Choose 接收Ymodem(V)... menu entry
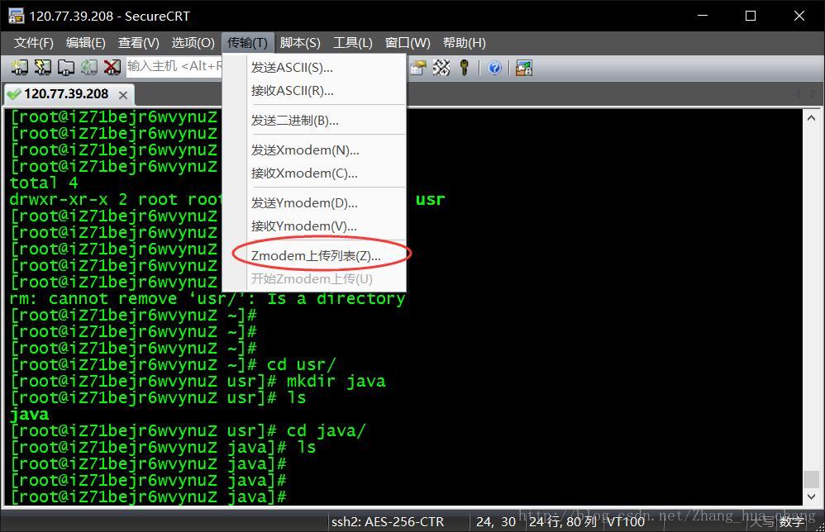 (x=314, y=226)
